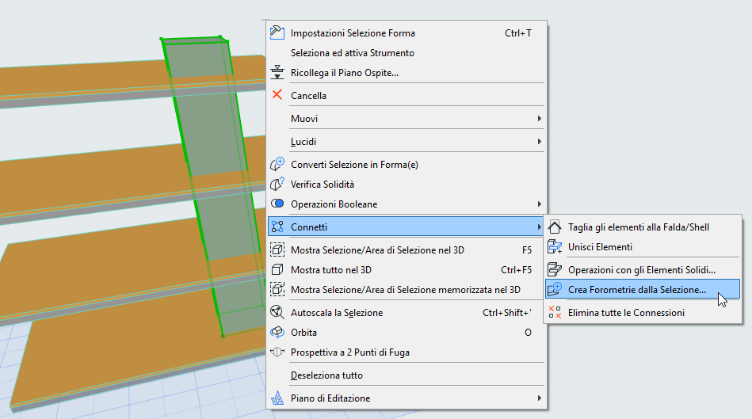Click the red X Cancella icon
This screenshot has width=752, height=419.
[277, 95]
